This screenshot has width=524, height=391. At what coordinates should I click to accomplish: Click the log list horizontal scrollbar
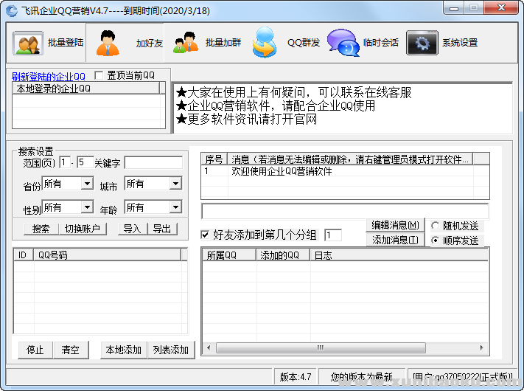[x=318, y=347]
